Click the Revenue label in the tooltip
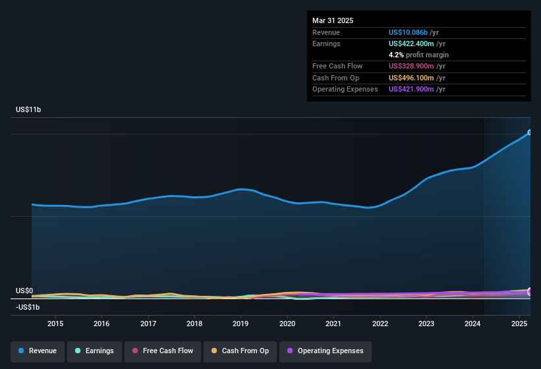The width and height of the screenshot is (541, 369). click(x=326, y=32)
